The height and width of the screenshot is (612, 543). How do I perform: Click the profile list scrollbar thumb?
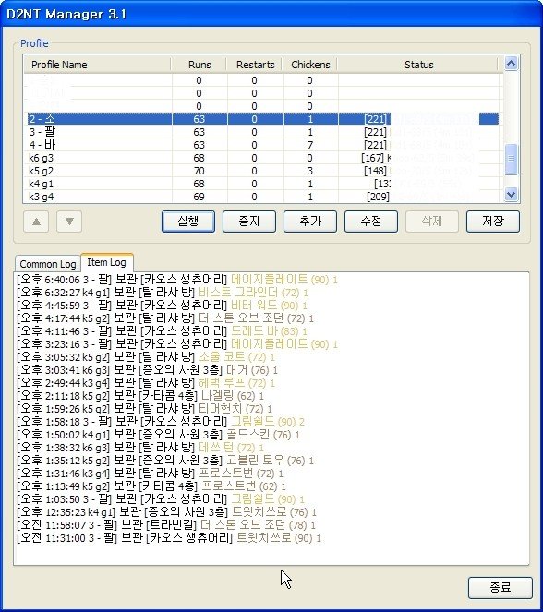511,160
